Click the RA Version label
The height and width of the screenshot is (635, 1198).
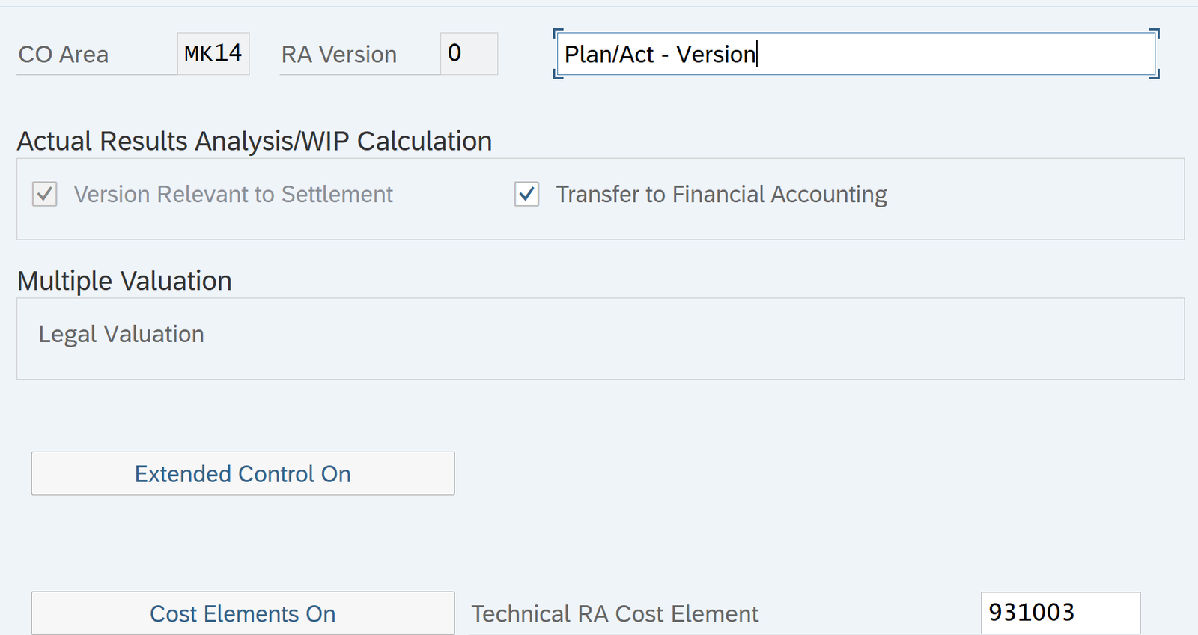tap(339, 55)
